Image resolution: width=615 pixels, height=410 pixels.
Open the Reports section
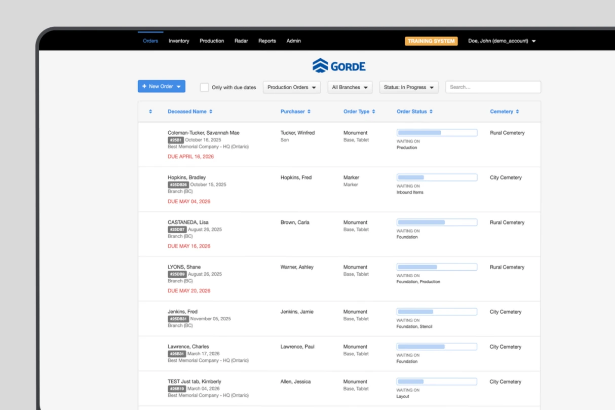click(267, 41)
